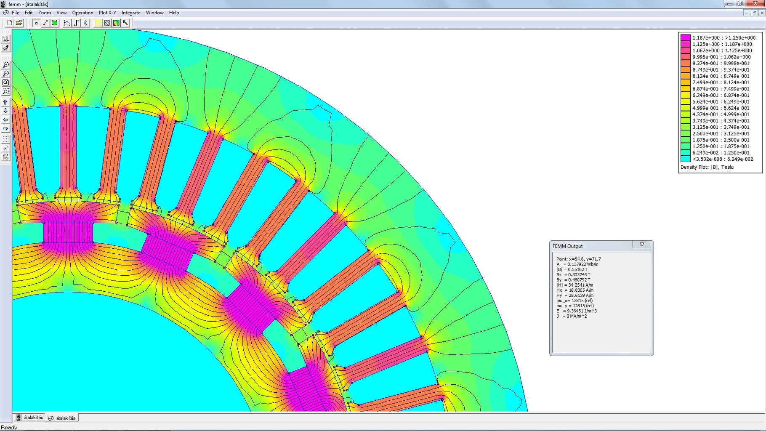This screenshot has width=766, height=431.
Task: Click the list with down-arrow sidebar icon
Action: tap(5, 39)
